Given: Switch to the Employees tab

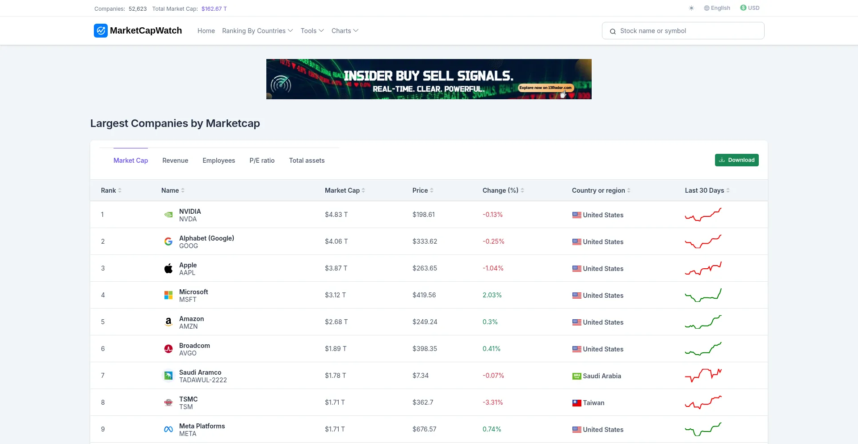Looking at the screenshot, I should [x=219, y=161].
